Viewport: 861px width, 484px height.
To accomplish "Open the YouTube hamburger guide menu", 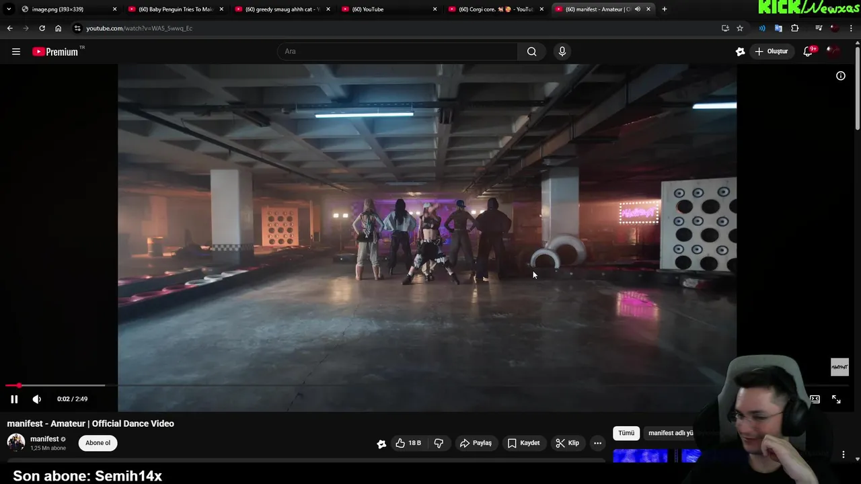I will (x=16, y=52).
